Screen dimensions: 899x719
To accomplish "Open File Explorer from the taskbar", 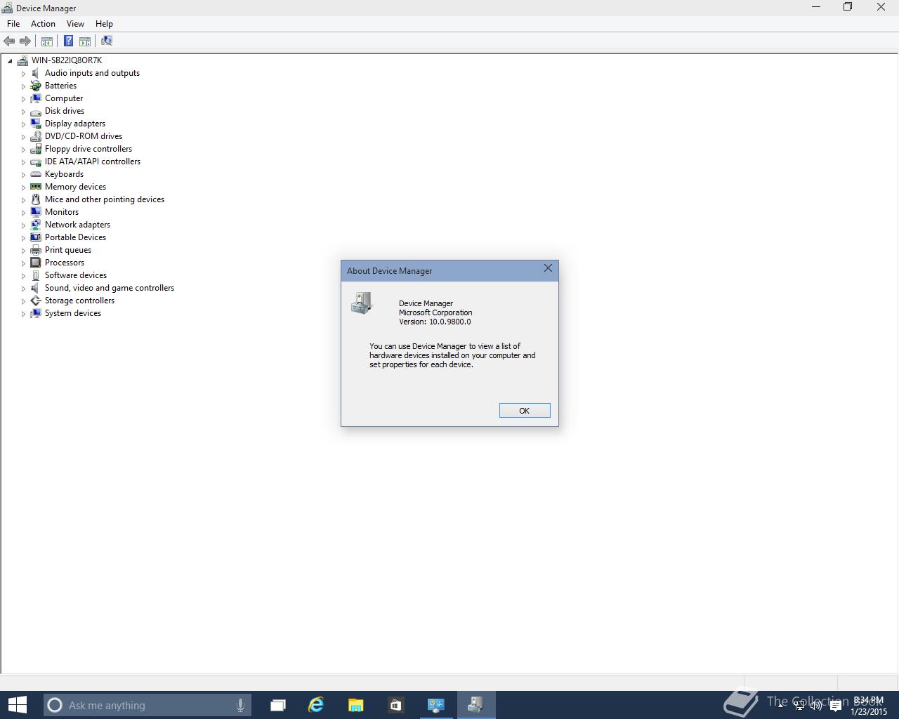I will click(355, 705).
